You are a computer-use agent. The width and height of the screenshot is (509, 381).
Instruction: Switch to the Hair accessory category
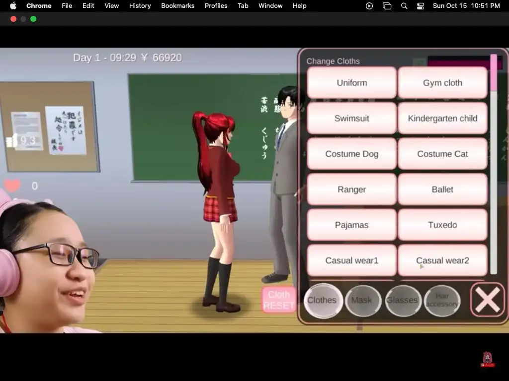coord(442,301)
